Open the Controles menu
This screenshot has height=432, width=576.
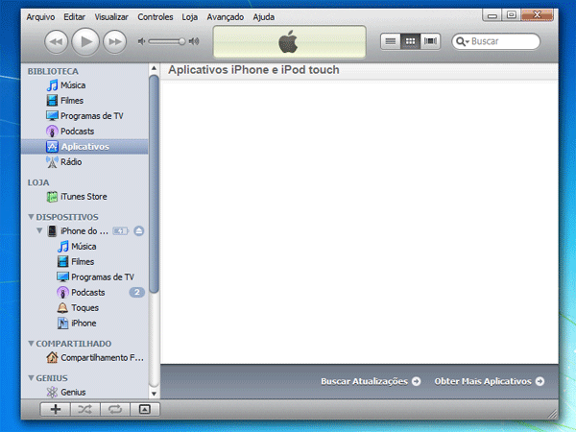tap(155, 17)
